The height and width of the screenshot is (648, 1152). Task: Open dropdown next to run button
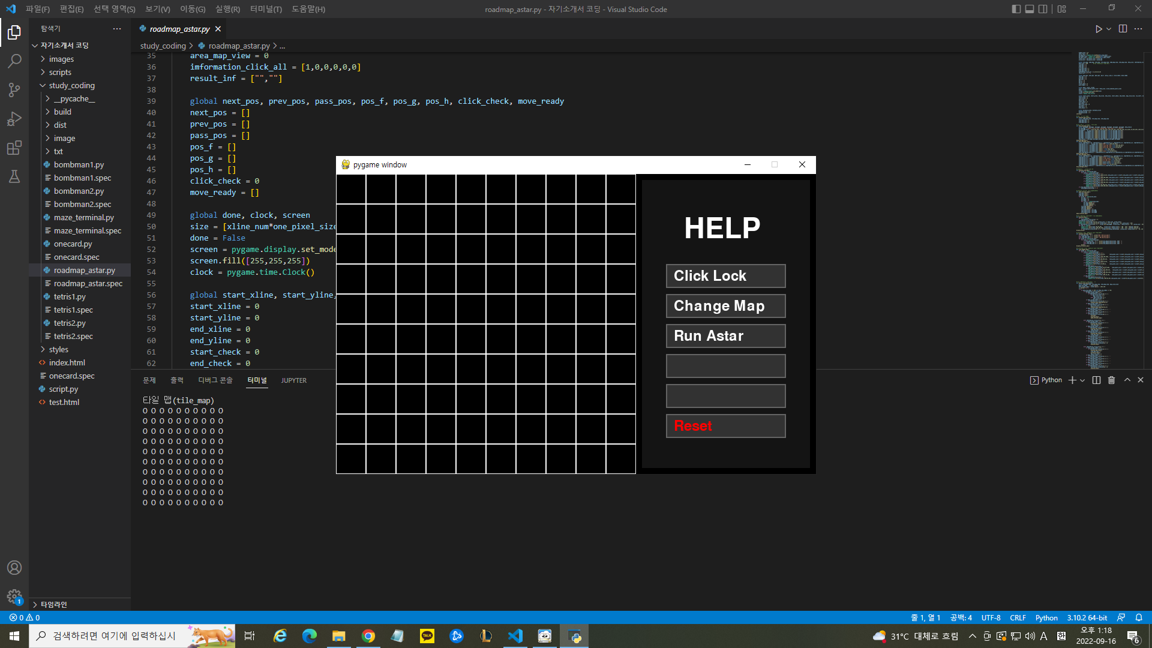(x=1109, y=29)
